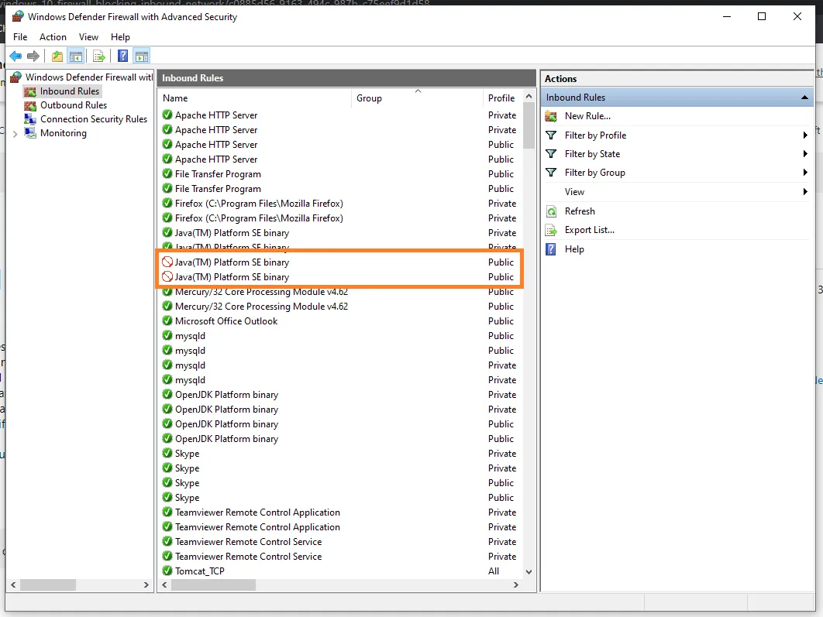
Task: Click Refresh in the Actions pane
Action: [580, 211]
